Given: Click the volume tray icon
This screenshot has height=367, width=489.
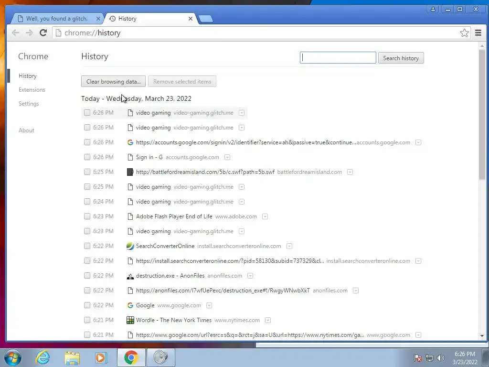Looking at the screenshot, I should [441, 358].
